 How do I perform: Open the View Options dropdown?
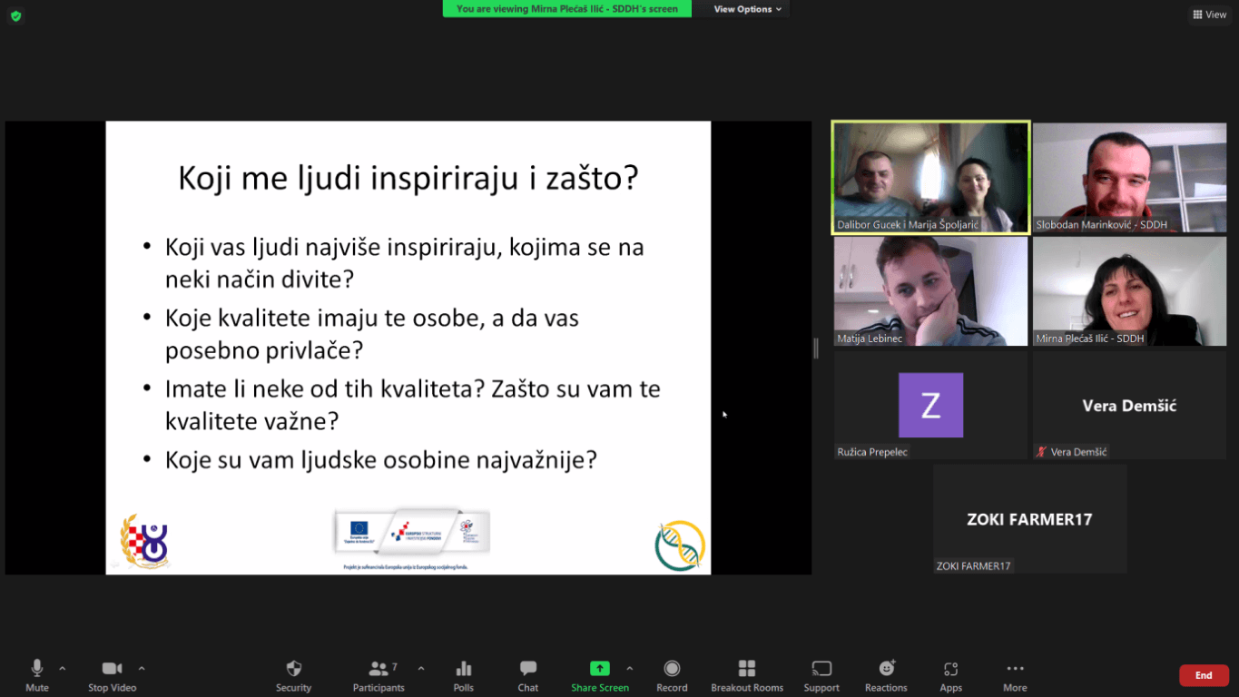pos(748,9)
